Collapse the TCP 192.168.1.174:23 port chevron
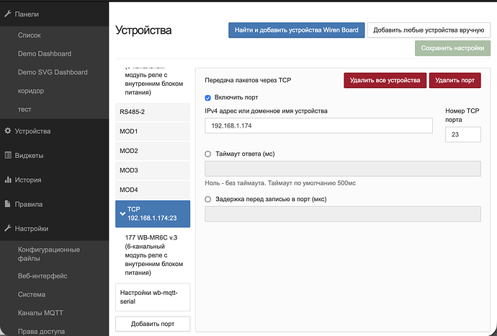Image resolution: width=497 pixels, height=336 pixels. [122, 213]
